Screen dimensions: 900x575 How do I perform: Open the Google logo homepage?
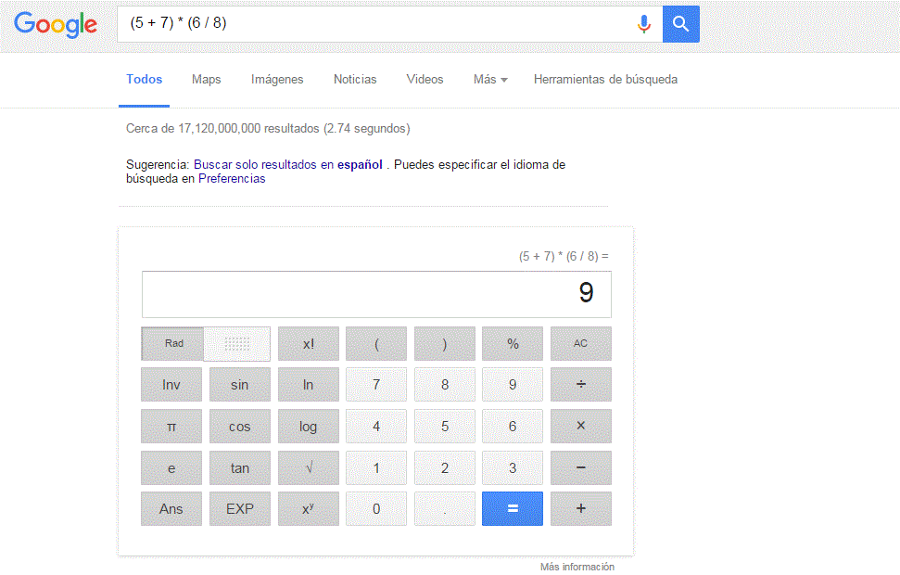[56, 25]
